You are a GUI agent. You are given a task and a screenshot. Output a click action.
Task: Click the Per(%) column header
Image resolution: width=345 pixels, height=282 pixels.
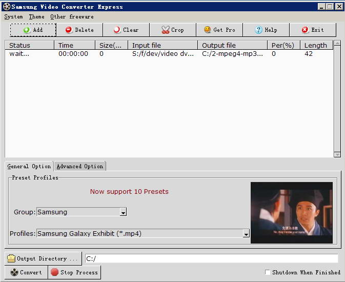[284, 45]
